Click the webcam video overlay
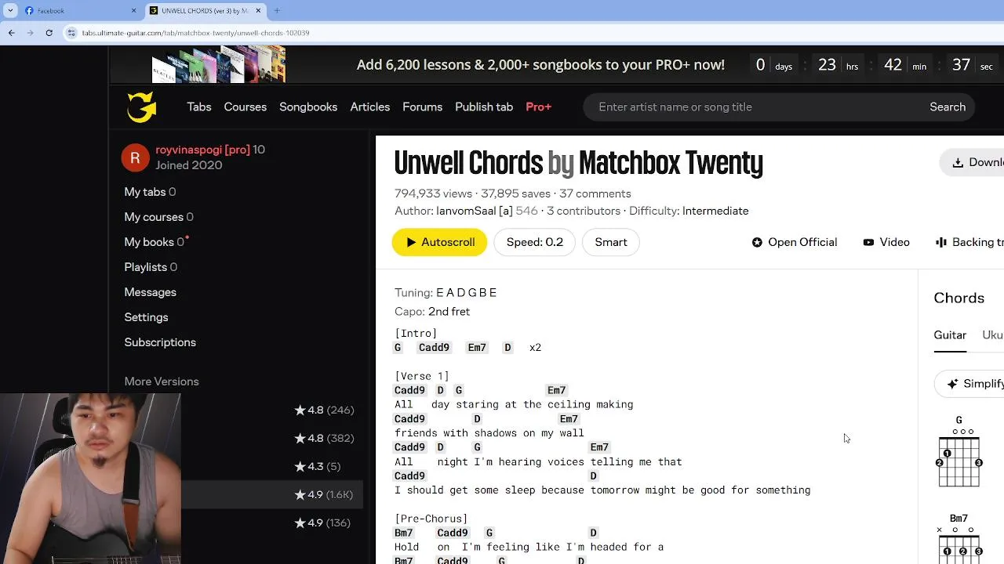This screenshot has height=564, width=1004. (90, 479)
